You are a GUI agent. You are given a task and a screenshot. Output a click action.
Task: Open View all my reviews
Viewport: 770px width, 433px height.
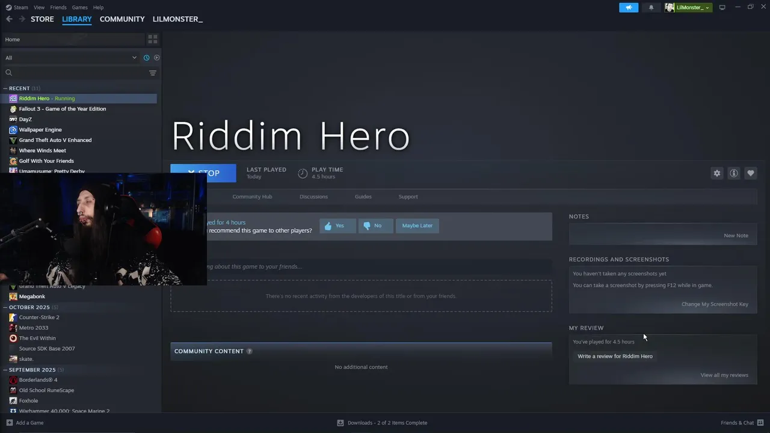pyautogui.click(x=724, y=375)
